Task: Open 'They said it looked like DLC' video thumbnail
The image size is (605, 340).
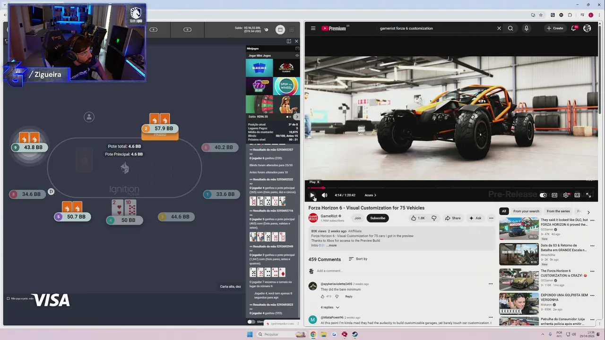Action: pyautogui.click(x=519, y=229)
